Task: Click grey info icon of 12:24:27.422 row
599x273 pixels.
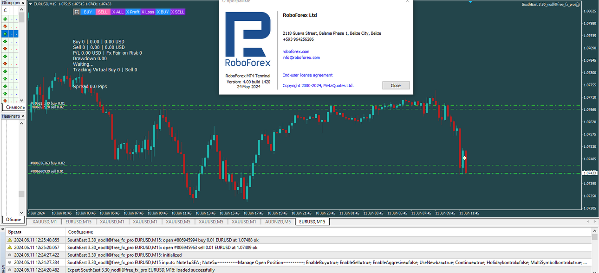Action: [x=9, y=255]
